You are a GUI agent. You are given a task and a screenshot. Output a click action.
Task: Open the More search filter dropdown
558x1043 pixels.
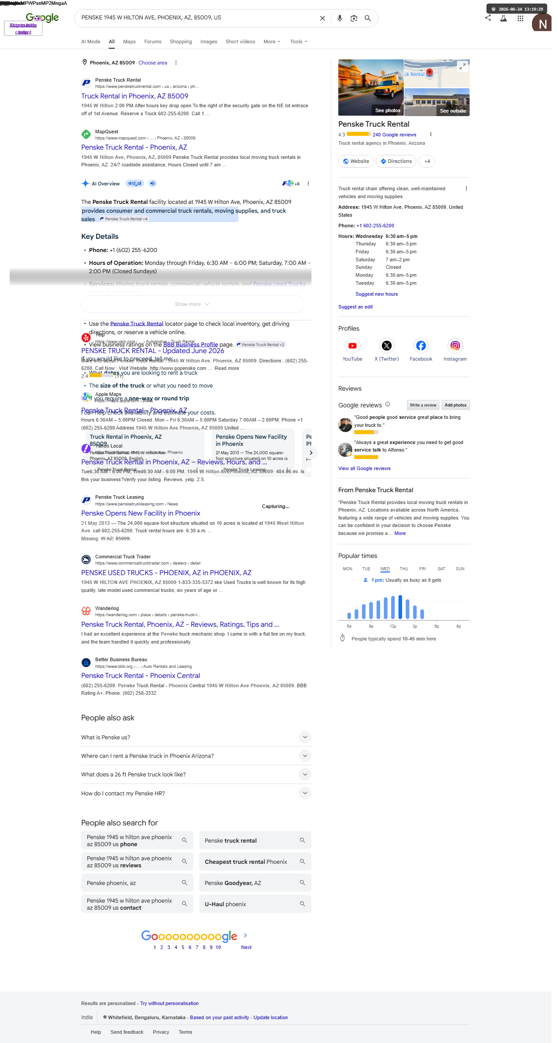click(x=271, y=41)
